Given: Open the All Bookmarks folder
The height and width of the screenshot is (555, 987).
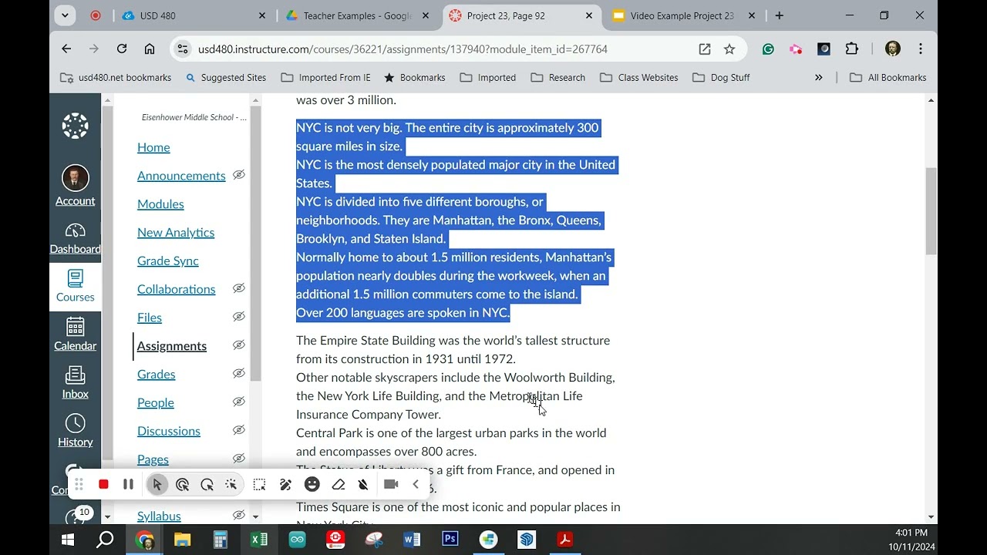Looking at the screenshot, I should coord(888,77).
